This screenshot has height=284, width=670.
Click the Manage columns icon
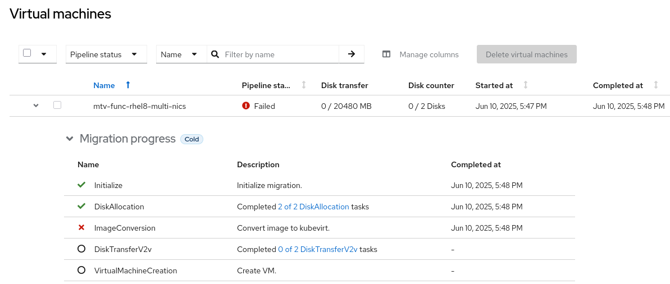click(386, 54)
